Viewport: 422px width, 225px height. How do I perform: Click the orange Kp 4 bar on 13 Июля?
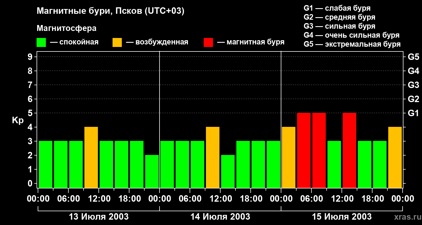[91, 157]
